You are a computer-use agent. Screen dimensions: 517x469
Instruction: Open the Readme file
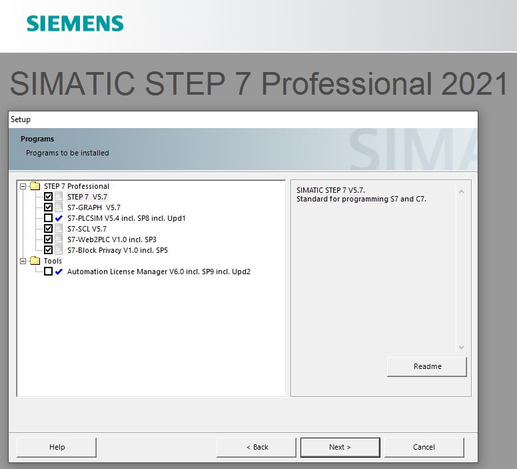click(x=427, y=366)
